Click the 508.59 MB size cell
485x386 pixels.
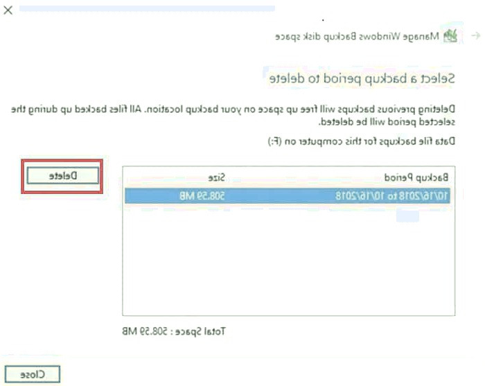click(x=202, y=196)
